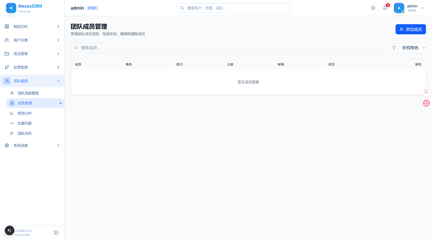Click the 上级 column header
The height and width of the screenshot is (240, 432).
(230, 64)
